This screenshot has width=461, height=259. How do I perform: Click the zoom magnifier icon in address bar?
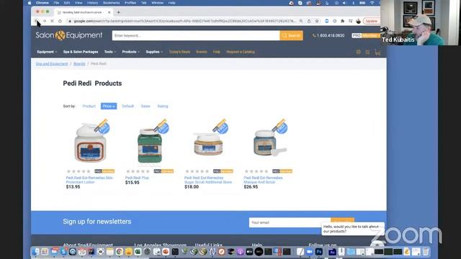tap(301, 21)
